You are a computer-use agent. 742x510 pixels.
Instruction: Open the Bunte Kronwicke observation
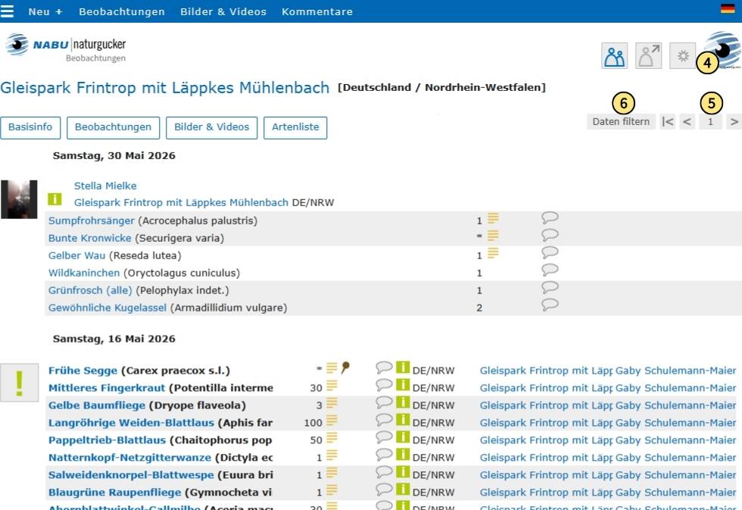tap(90, 238)
